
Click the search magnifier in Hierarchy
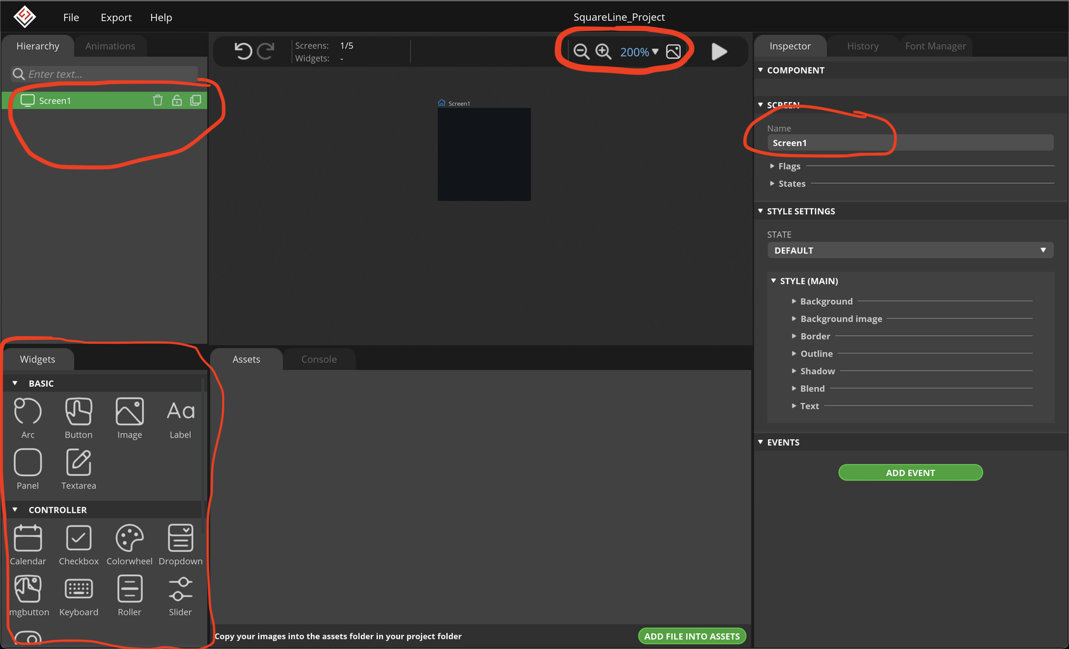point(18,74)
